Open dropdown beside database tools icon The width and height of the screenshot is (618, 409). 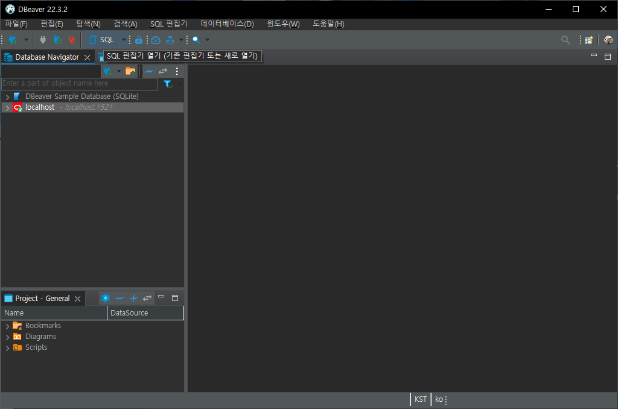(181, 40)
